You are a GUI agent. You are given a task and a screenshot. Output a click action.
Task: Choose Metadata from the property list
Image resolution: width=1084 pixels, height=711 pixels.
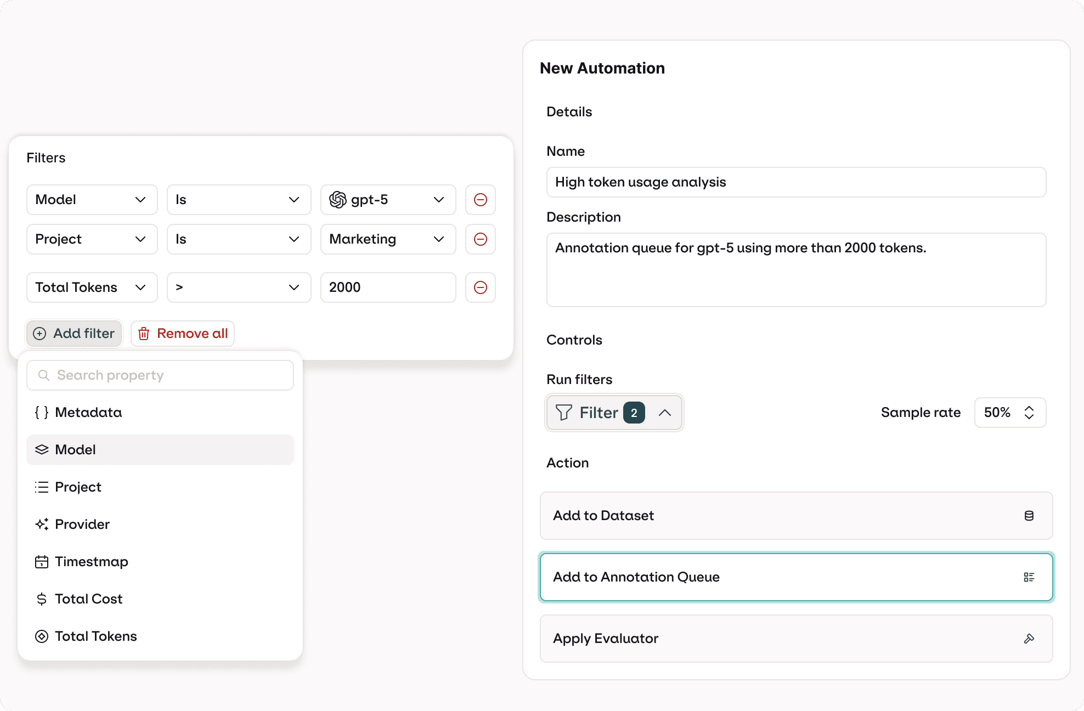[88, 413]
